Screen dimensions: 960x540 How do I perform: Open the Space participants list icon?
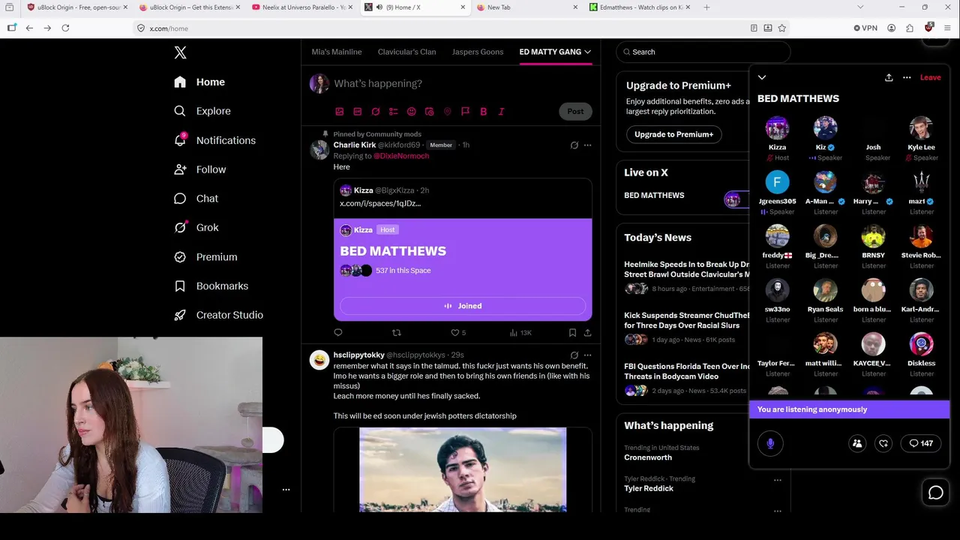pyautogui.click(x=857, y=443)
